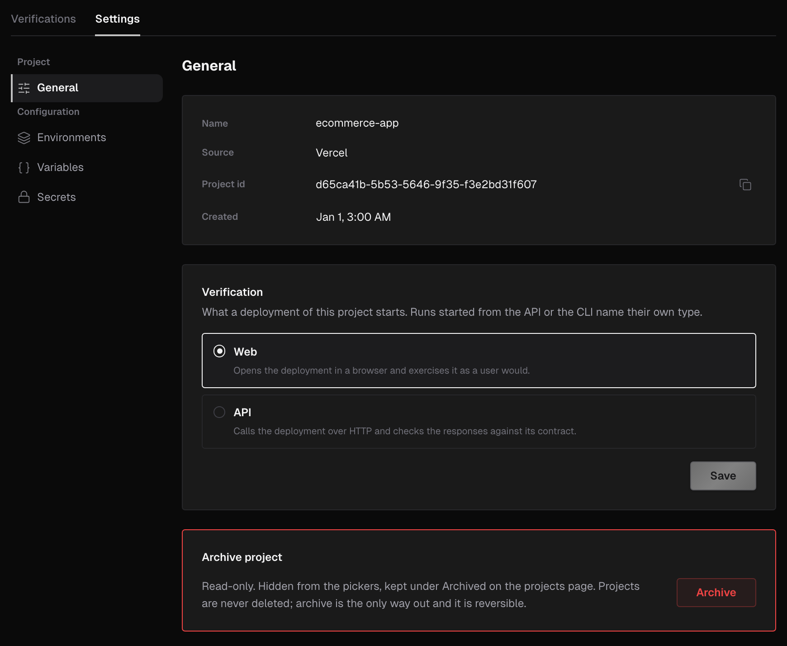Click the Source value Vercel
The image size is (787, 646).
click(332, 153)
